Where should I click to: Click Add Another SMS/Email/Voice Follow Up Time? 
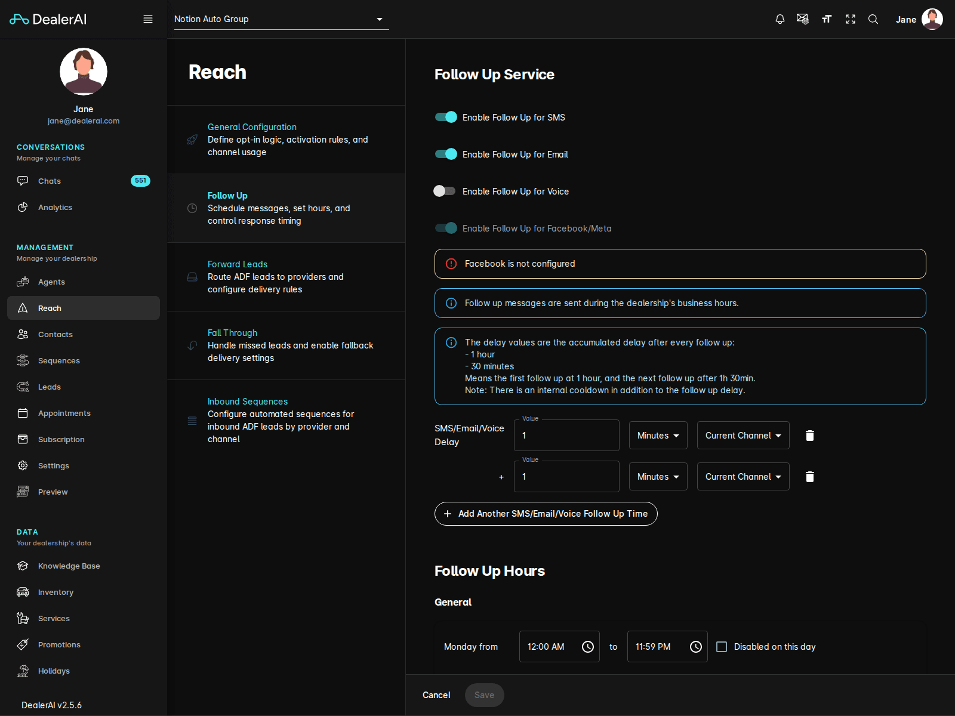[545, 513]
